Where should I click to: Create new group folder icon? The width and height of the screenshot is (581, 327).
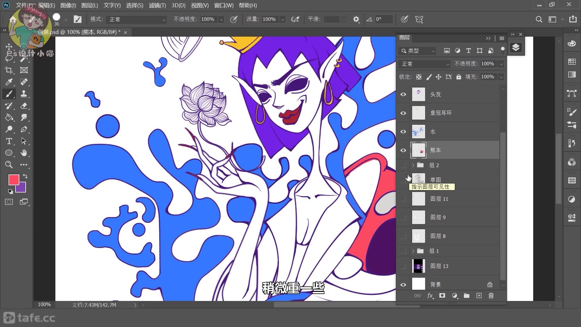[x=467, y=296]
